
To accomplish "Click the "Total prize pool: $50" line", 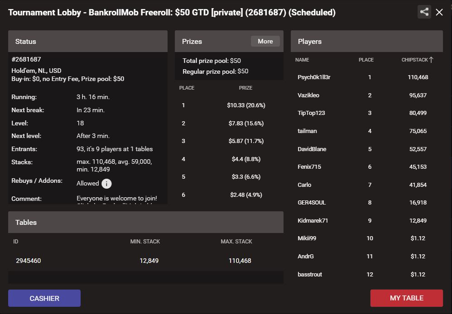I will pyautogui.click(x=212, y=61).
